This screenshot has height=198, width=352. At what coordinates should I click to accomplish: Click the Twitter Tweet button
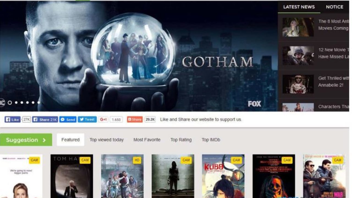pyautogui.click(x=87, y=120)
